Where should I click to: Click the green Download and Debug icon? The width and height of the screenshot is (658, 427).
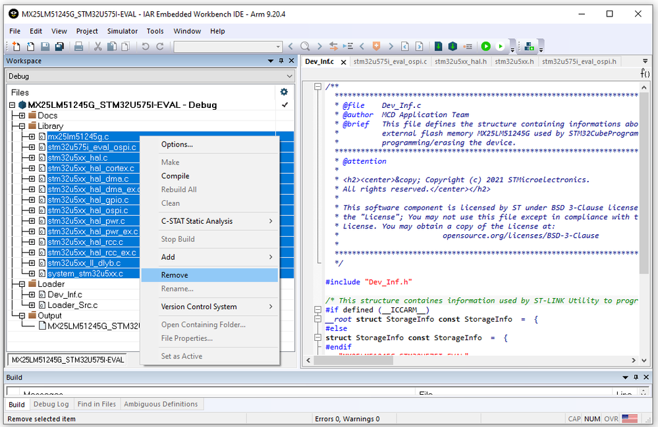coord(486,46)
